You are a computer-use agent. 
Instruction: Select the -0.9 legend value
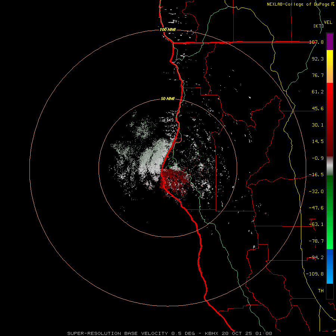pos(318,158)
